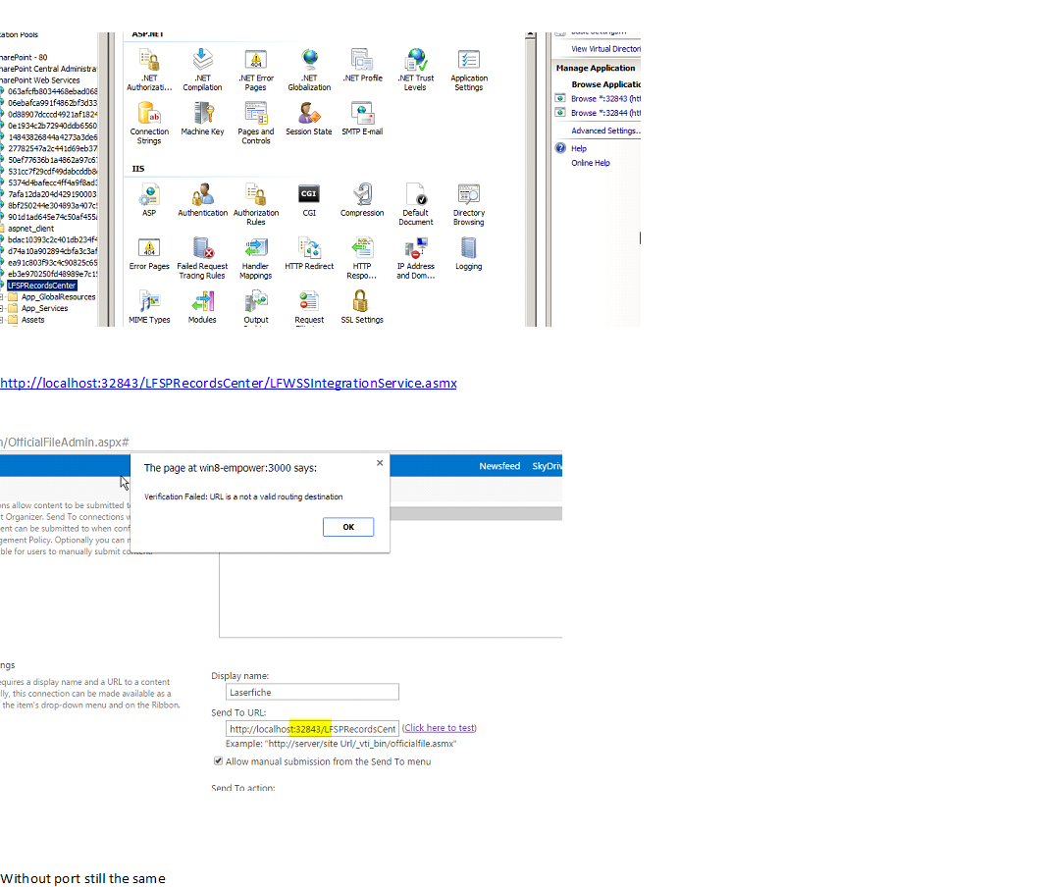
Task: Open Session State feature
Action: pos(309,120)
